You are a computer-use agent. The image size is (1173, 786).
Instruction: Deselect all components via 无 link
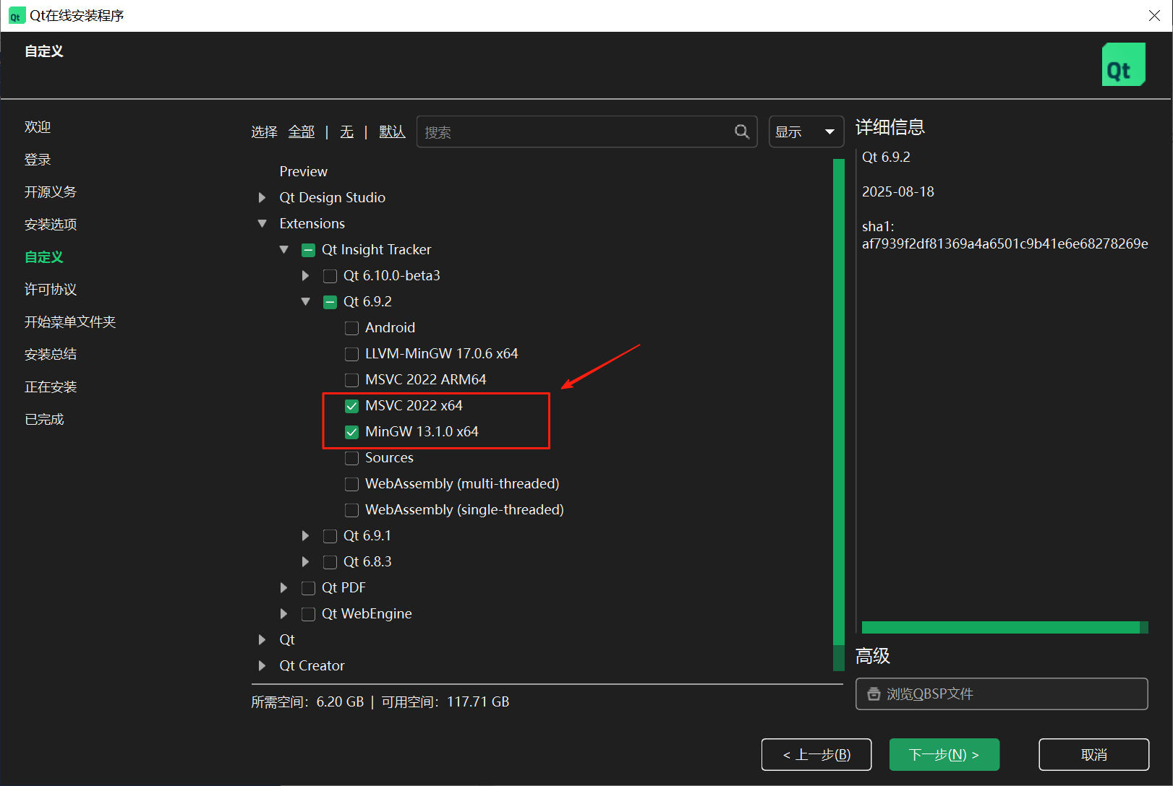tap(347, 131)
